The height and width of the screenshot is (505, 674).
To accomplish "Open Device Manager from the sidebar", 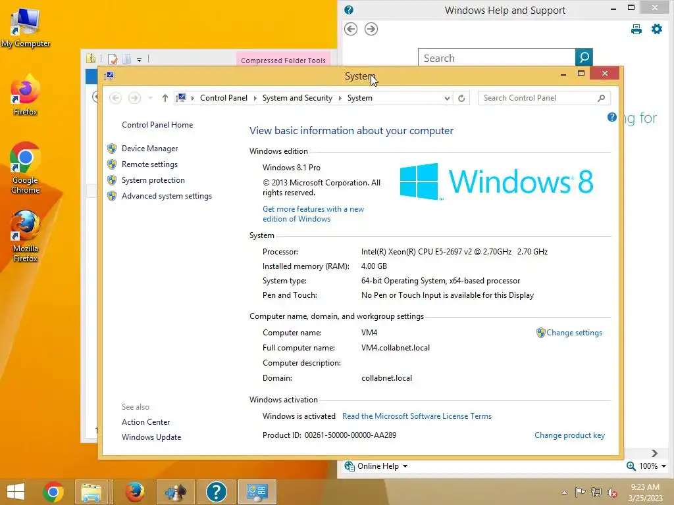I will point(149,149).
